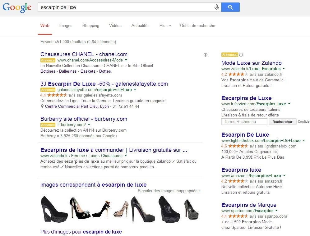Expand arrow next to chanel.com URL
Screen dimensions: 310x236
coord(126,60)
